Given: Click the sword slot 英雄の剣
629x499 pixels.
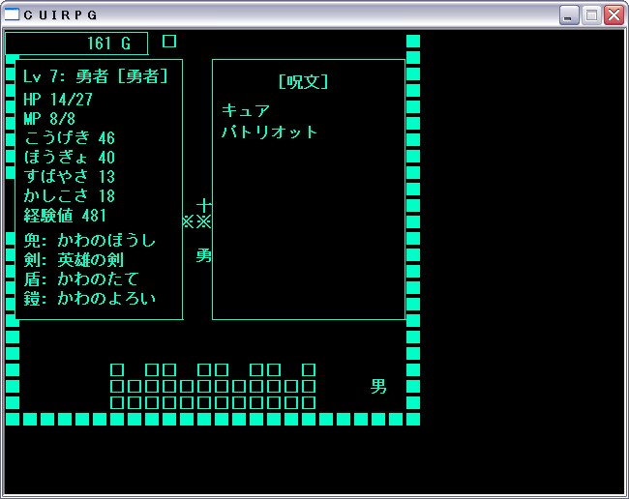Looking at the screenshot, I should [x=74, y=260].
